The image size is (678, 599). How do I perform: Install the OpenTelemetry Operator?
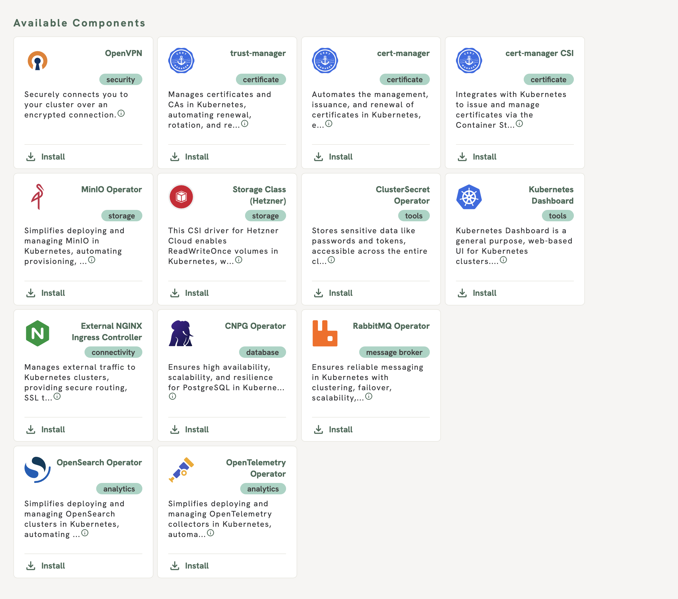click(x=189, y=565)
